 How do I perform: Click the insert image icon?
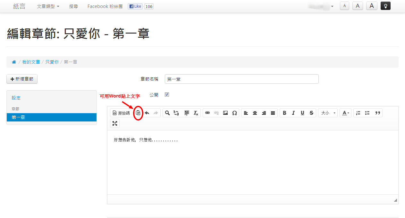coord(225,113)
